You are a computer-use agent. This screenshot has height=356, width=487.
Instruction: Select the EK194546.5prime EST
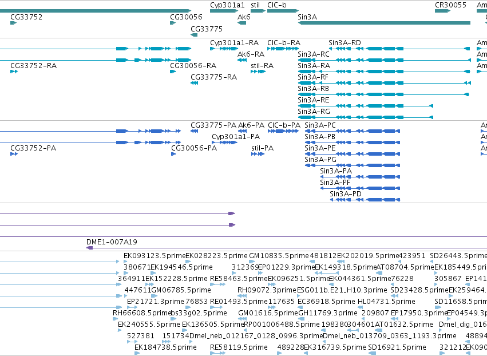(x=153, y=273)
